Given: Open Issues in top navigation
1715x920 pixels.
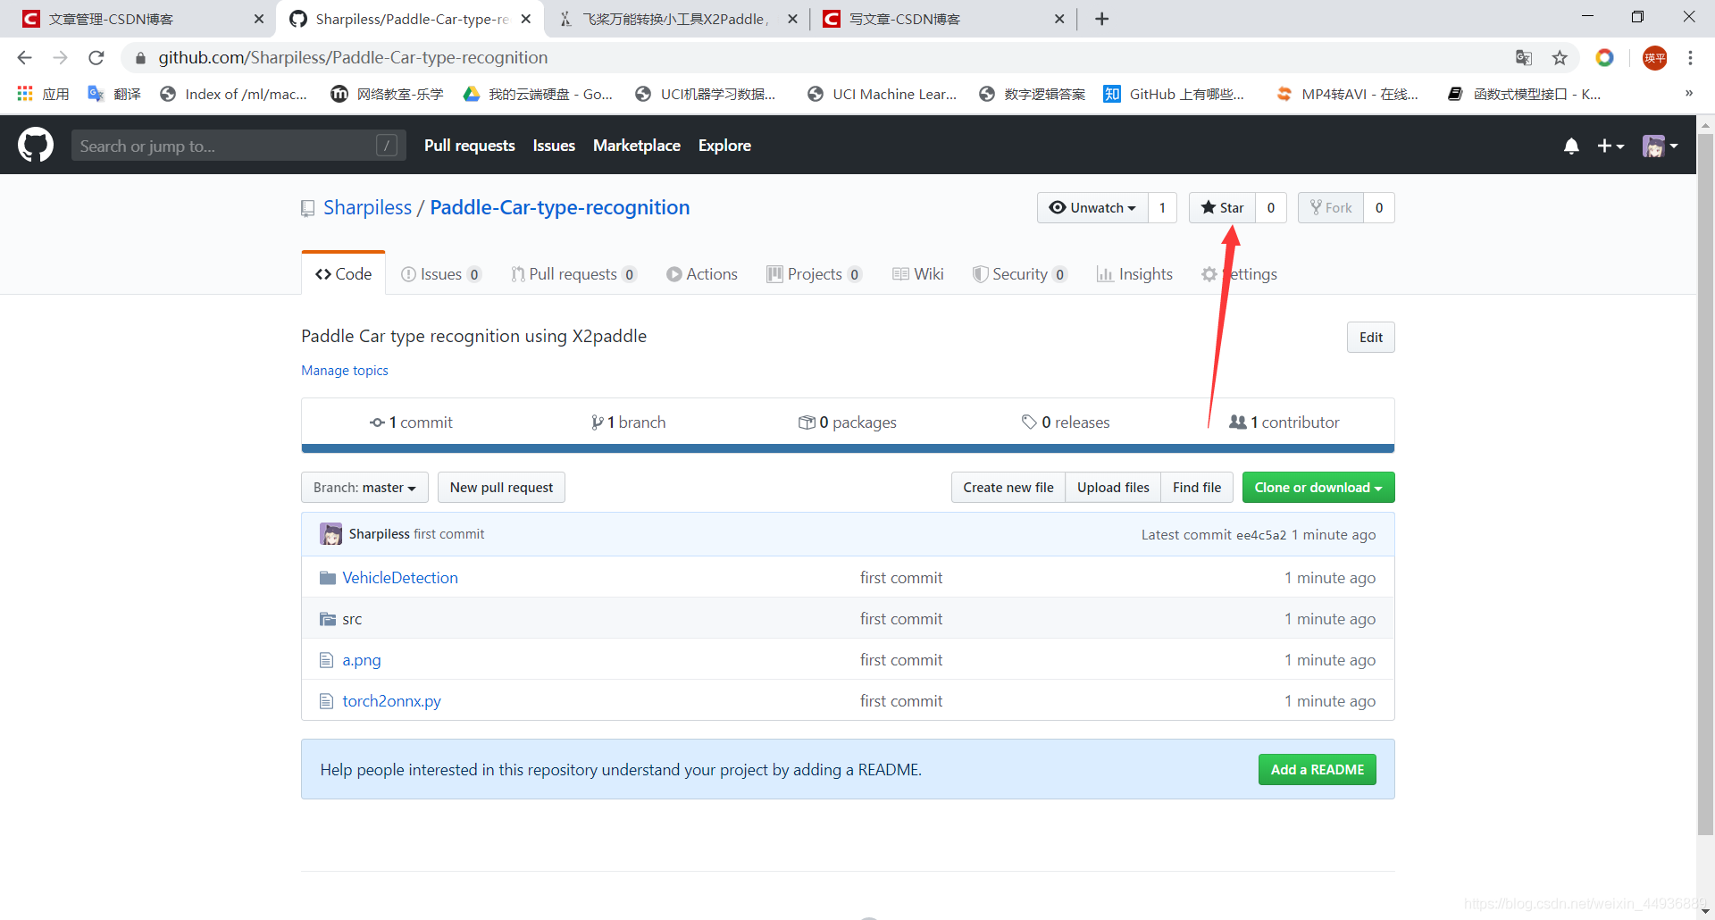Looking at the screenshot, I should [x=554, y=146].
